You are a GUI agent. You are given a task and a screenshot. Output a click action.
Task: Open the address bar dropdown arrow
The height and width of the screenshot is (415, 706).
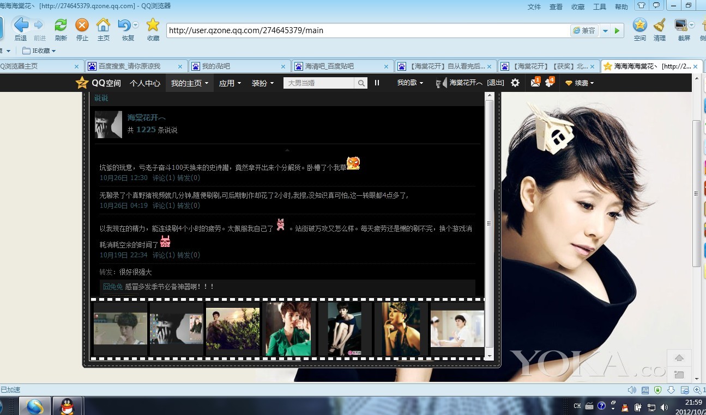click(605, 31)
